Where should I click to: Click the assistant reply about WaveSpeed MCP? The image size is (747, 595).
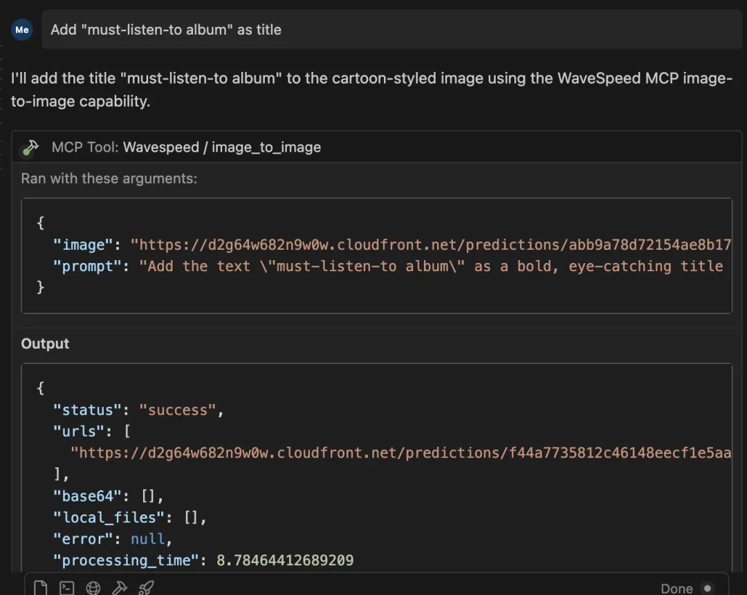371,89
